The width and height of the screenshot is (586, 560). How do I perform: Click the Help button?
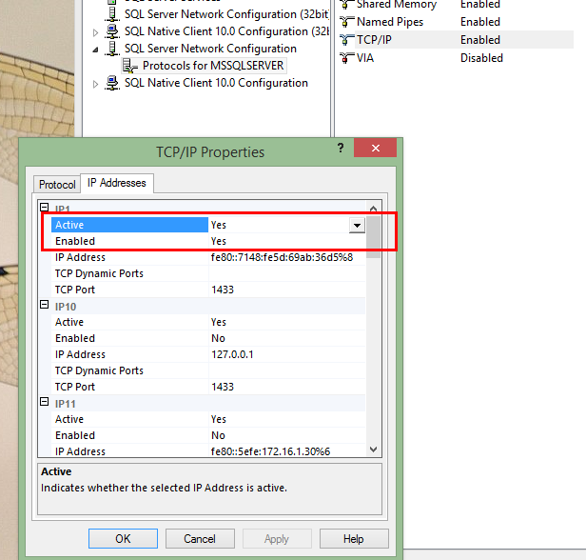(353, 538)
